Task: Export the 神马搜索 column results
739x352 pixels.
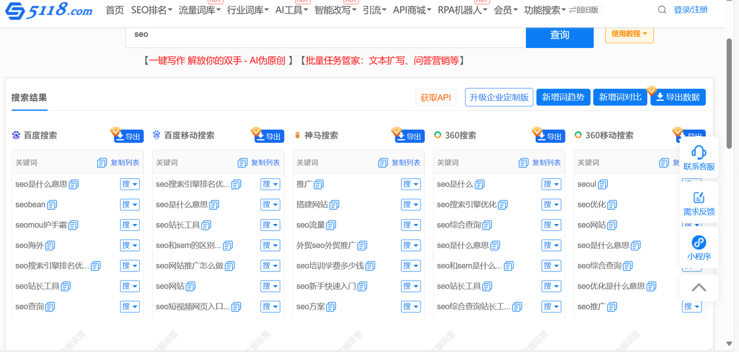Action: (x=410, y=136)
